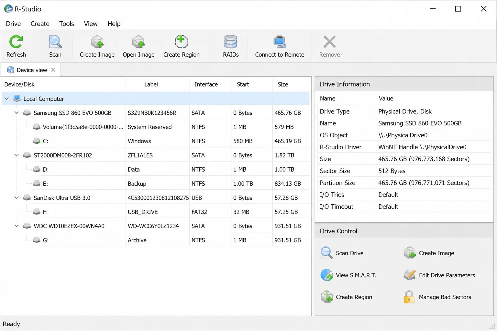Viewport: 497px width, 331px height.
Task: Click the R-Studio app icon in title bar
Action: pyautogui.click(x=8, y=9)
